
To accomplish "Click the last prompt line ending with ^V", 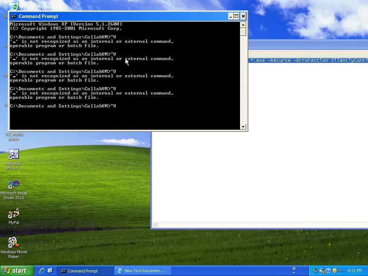I will point(63,106).
